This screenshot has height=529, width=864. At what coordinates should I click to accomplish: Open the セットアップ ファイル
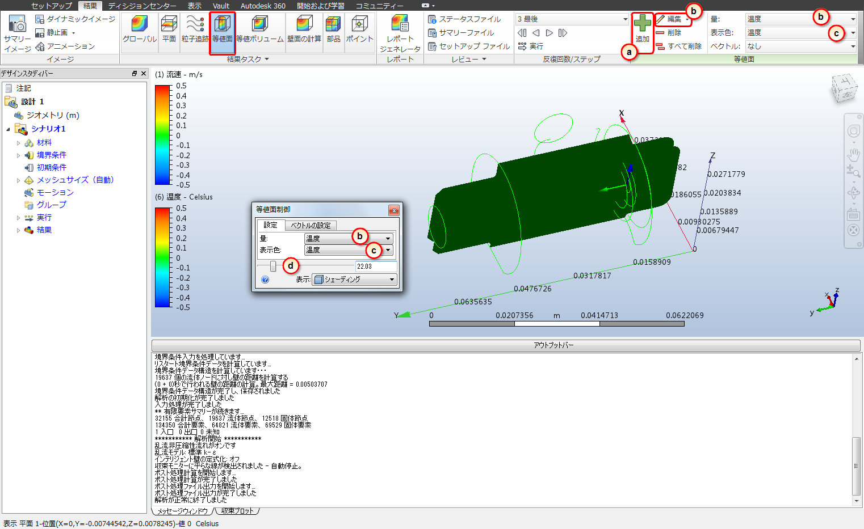[x=469, y=46]
